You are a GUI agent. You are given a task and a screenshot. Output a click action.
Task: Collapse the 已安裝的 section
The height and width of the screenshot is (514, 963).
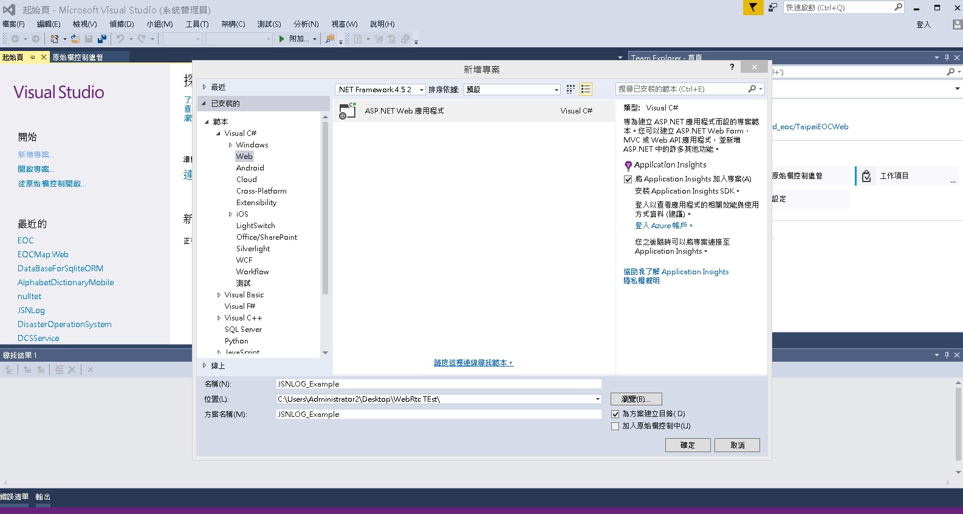(x=204, y=103)
